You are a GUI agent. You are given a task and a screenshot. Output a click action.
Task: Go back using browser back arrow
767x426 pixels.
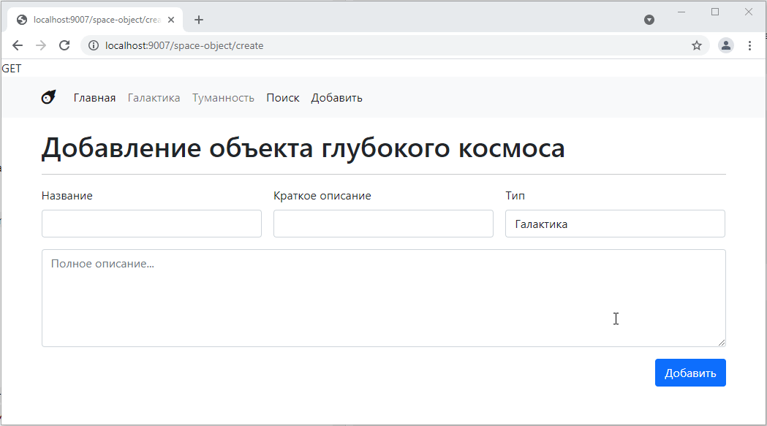(18, 45)
